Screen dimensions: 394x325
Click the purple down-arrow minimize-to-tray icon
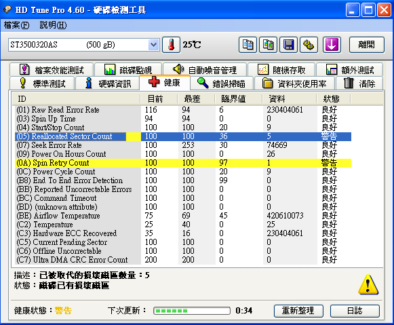332,45
